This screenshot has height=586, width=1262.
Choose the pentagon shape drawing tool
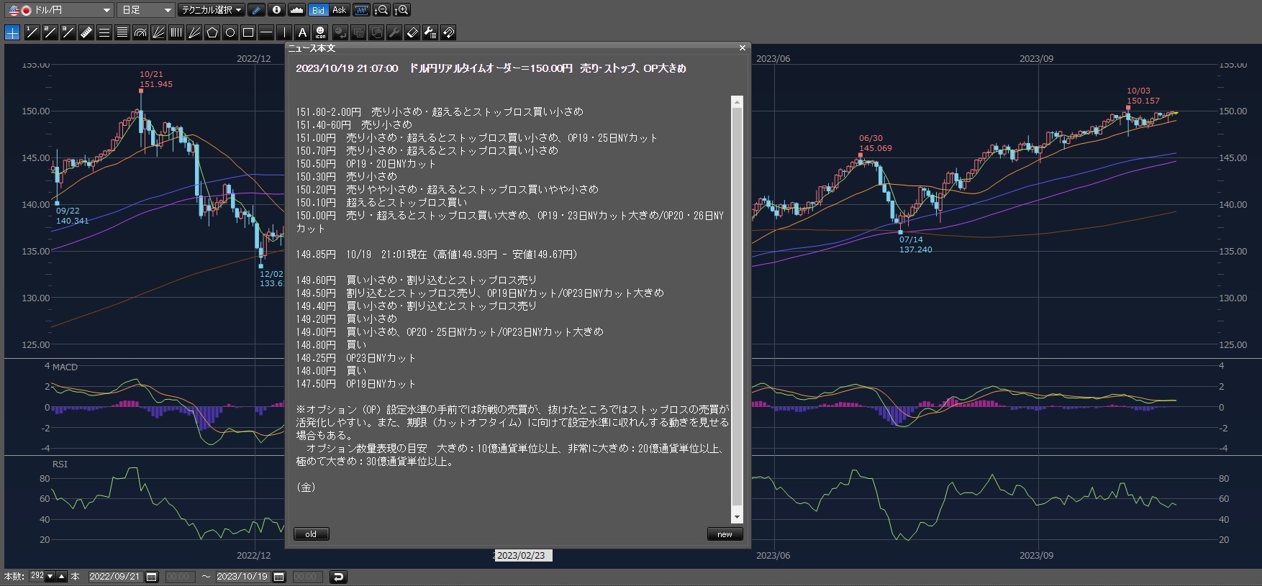(212, 32)
